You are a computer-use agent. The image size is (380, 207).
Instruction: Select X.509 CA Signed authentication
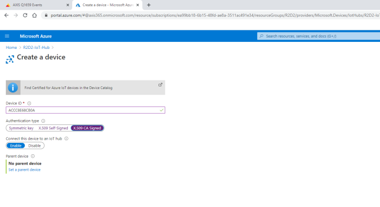[87, 128]
